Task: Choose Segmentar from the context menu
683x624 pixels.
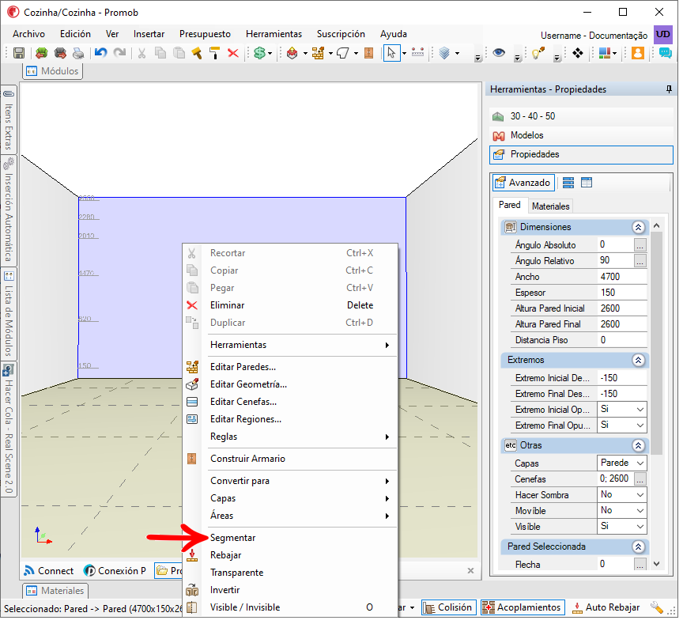Action: point(232,538)
